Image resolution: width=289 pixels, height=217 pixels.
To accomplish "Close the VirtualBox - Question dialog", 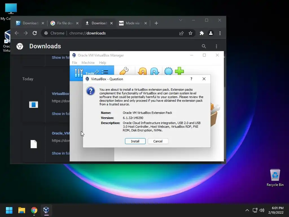I will point(204,79).
